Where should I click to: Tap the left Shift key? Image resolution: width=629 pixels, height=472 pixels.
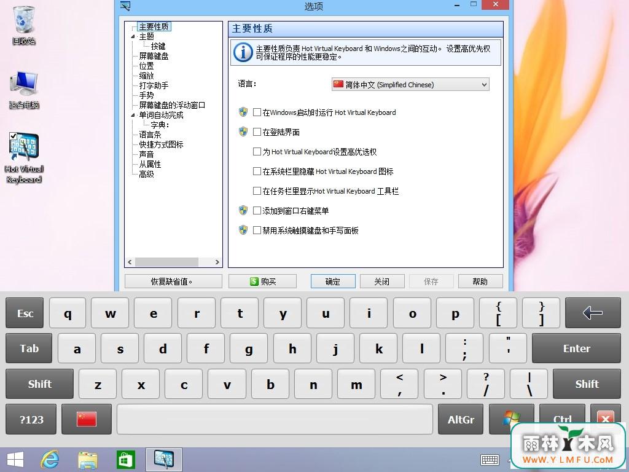(x=40, y=383)
